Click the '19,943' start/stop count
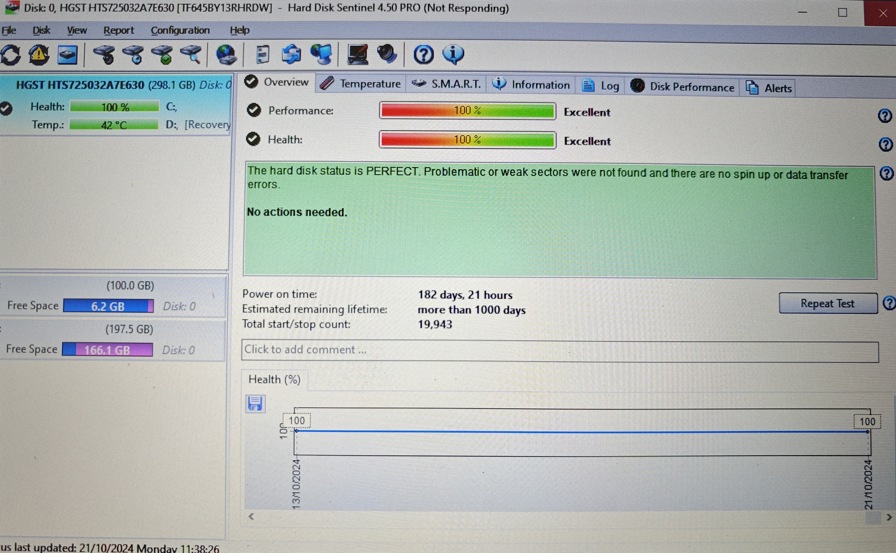896x553 pixels. 435,324
